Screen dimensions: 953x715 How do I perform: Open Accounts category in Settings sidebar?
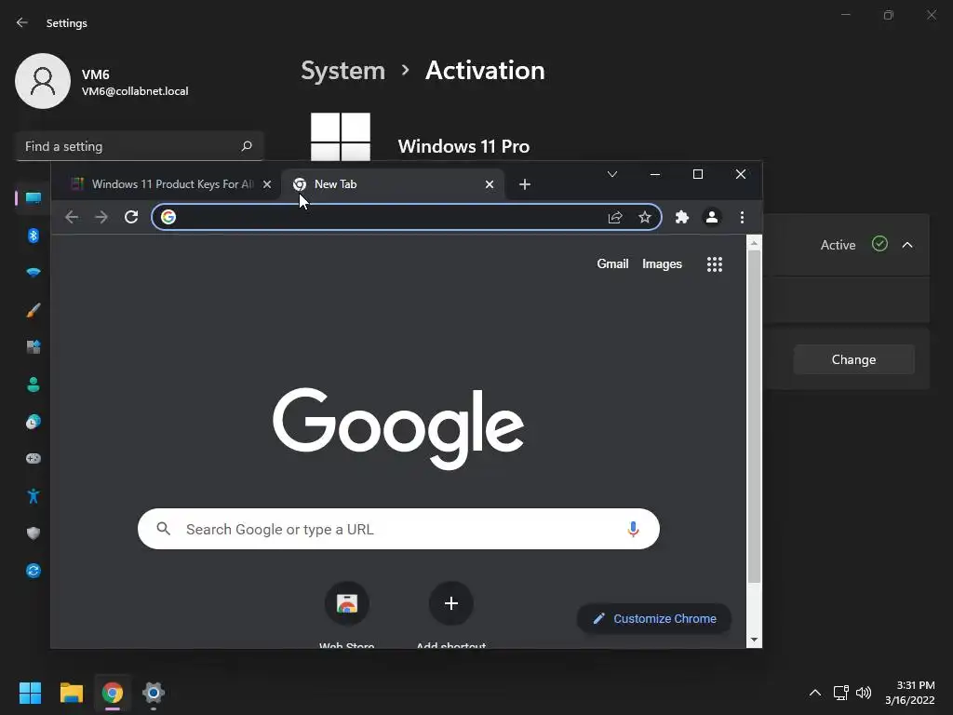[x=34, y=384]
